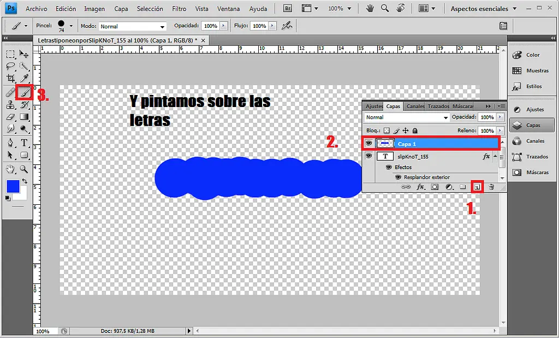559x338 pixels.
Task: Open the Filtro menu
Action: 179,8
